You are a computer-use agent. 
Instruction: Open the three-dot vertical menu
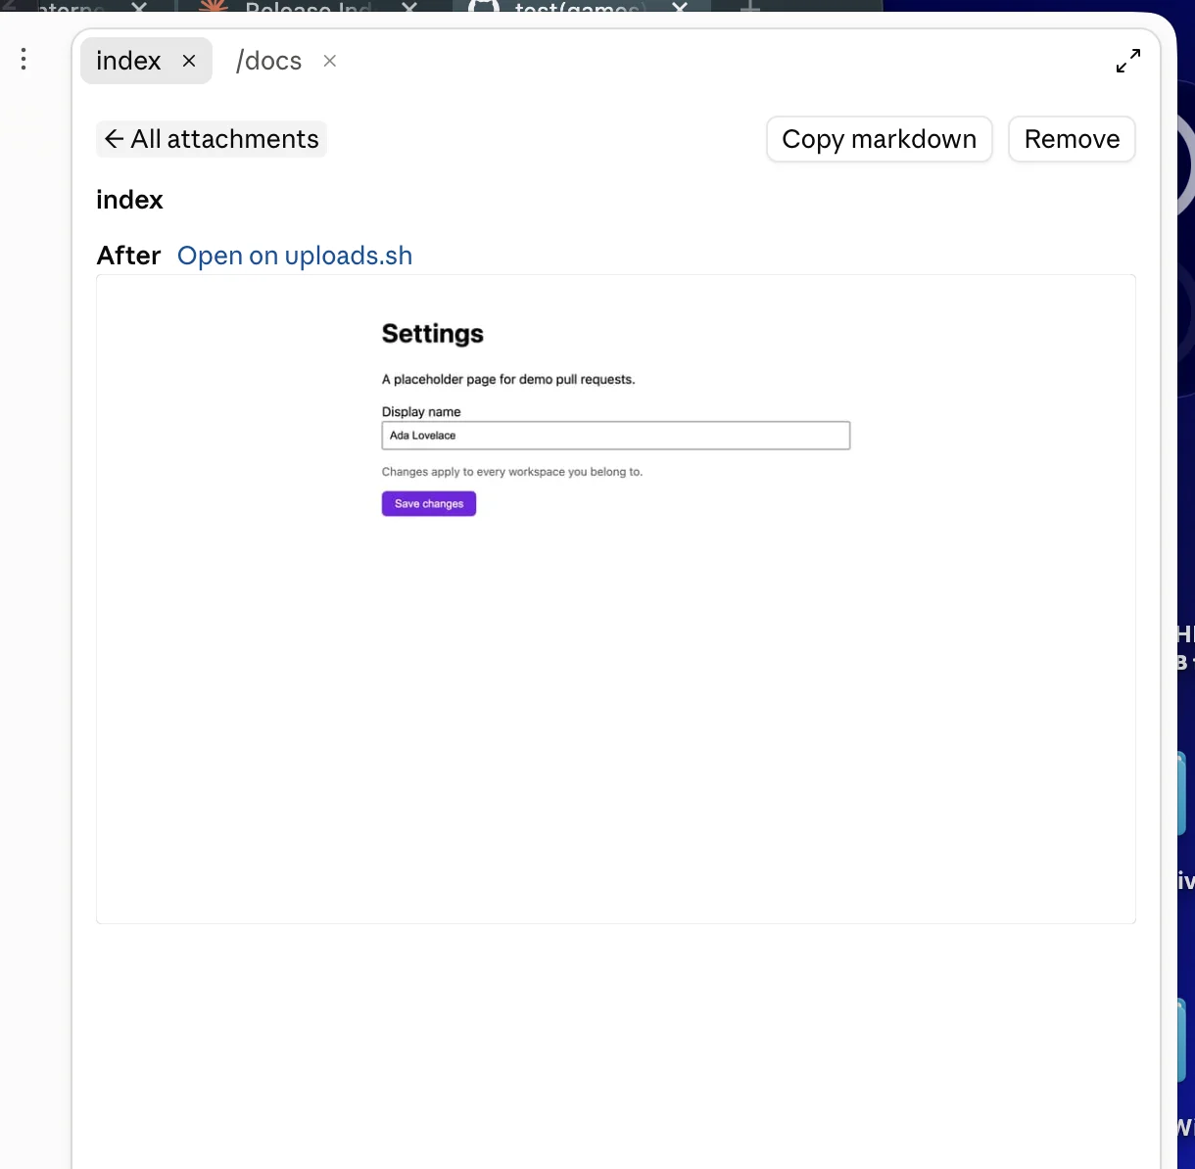24,60
